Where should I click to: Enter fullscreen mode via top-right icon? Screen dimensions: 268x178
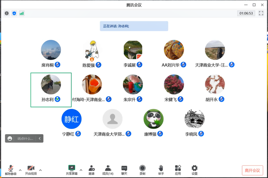[x=261, y=13]
